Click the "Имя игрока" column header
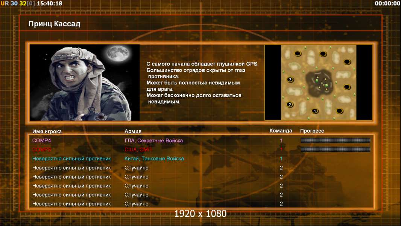401x226 pixels. tap(47, 131)
